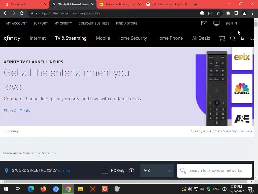Click FIND A STORE link
This screenshot has width=258, height=194.
[x=126, y=23]
